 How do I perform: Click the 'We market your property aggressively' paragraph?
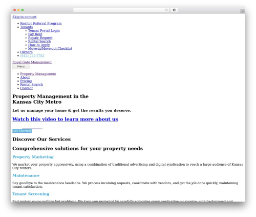(x=127, y=166)
